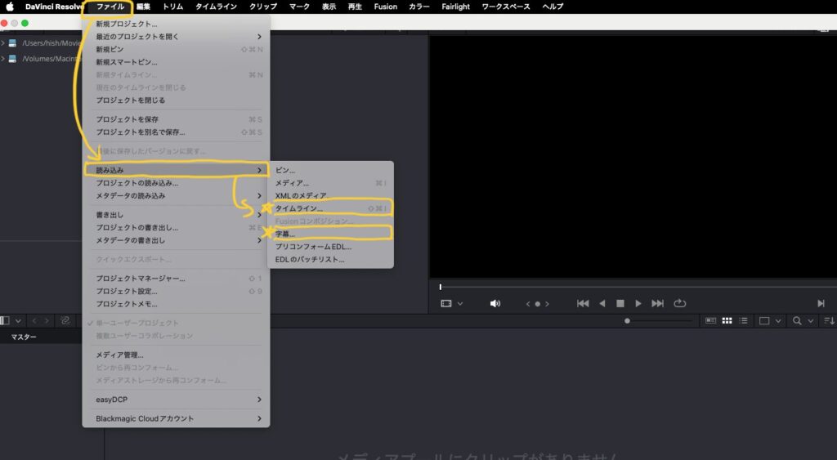Expand Blackmagic Cloud アカウント submenu

(177, 418)
